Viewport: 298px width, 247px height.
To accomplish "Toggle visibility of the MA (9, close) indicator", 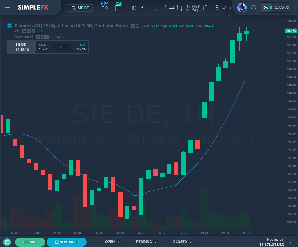I will point(38,37).
